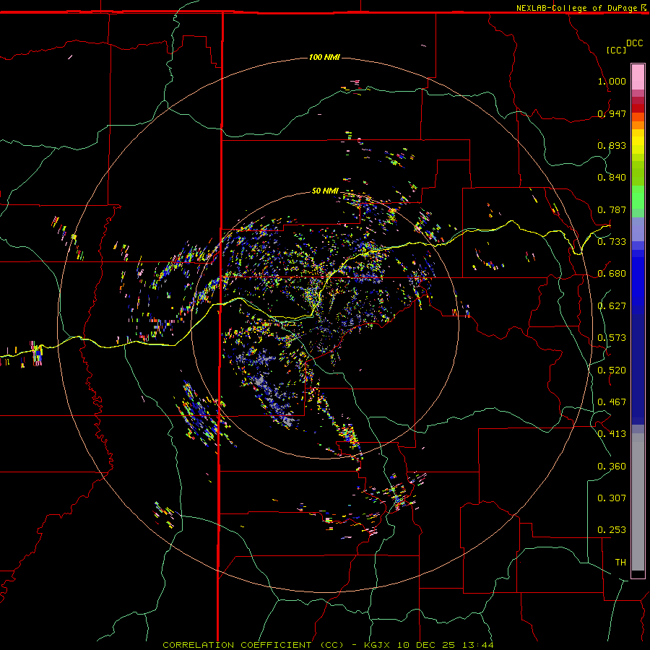The width and height of the screenshot is (650, 650).
Task: Select the 0.467 legend value
Action: point(612,402)
